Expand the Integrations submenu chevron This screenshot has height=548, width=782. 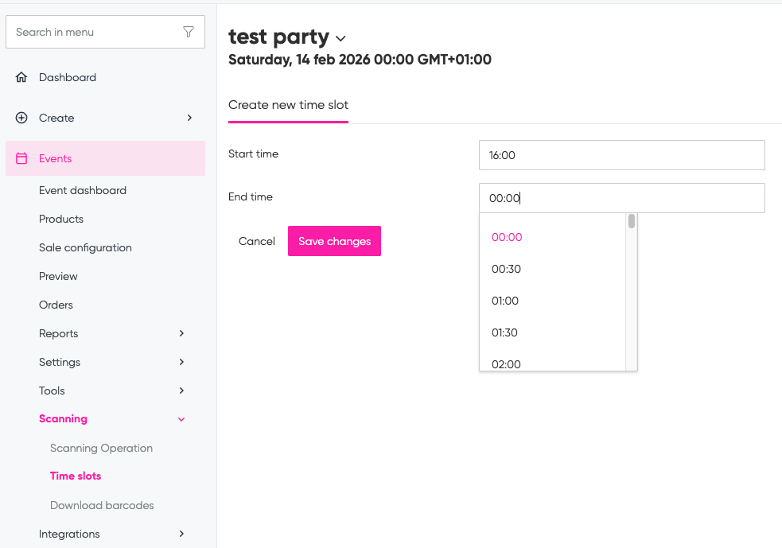[181, 534]
